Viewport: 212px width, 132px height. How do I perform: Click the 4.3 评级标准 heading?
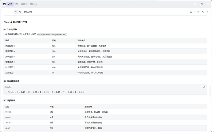[x=9, y=100]
